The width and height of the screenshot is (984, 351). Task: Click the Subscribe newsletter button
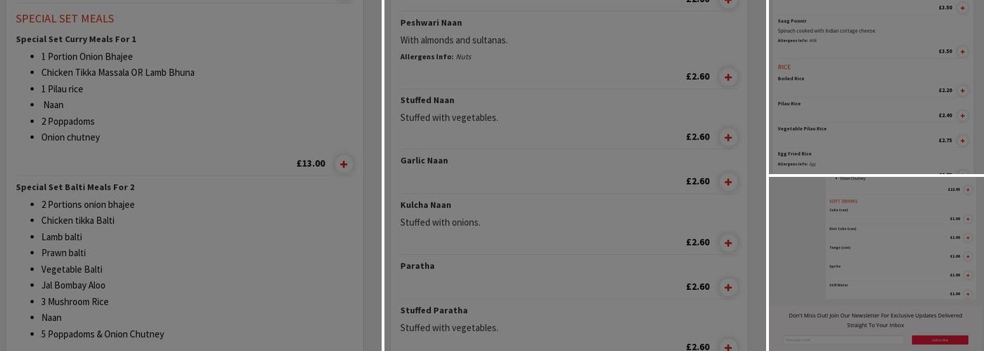point(940,340)
